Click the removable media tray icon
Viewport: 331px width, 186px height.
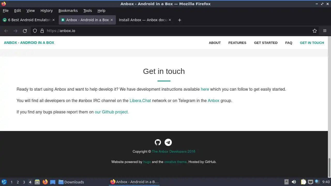tap(286, 182)
